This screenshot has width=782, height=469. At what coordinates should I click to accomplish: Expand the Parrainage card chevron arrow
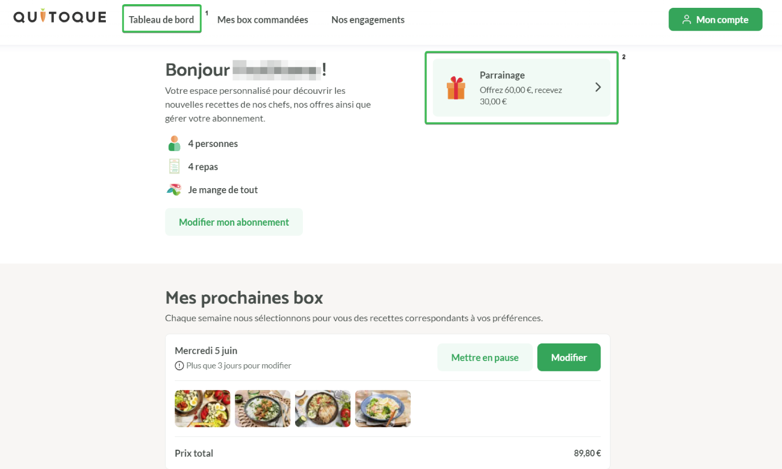coord(598,87)
